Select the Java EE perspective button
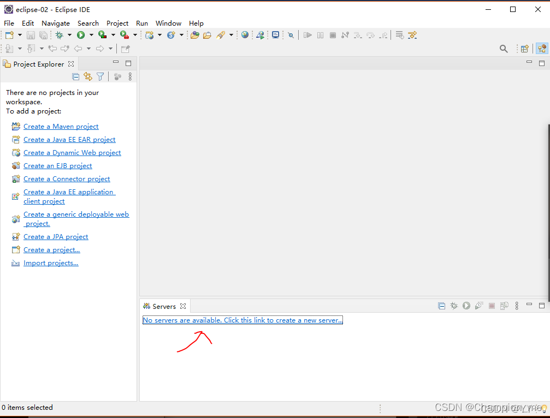This screenshot has height=418, width=550. [x=542, y=49]
